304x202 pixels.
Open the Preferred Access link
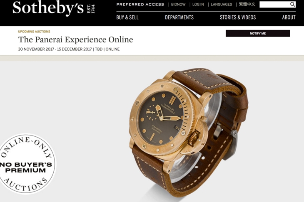tap(140, 4)
